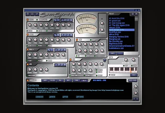This screenshot has width=165, height=113.
Task: Toggle OSC 1 WARM checkbox
Action: pos(47,31)
